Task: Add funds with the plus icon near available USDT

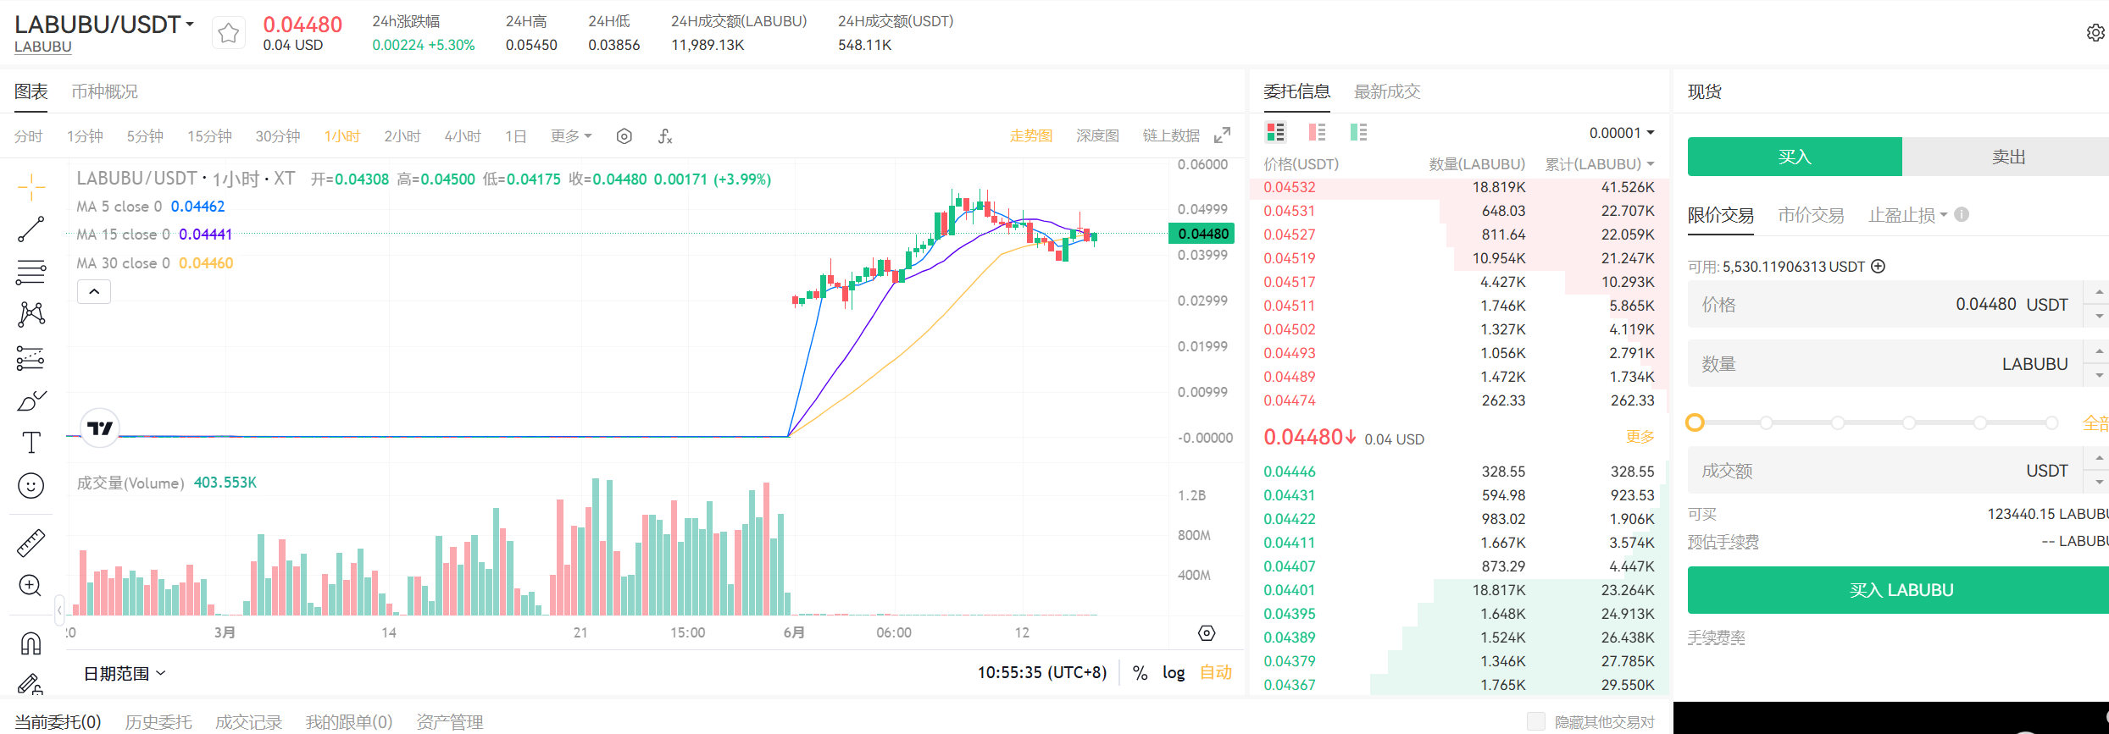Action: [1878, 266]
